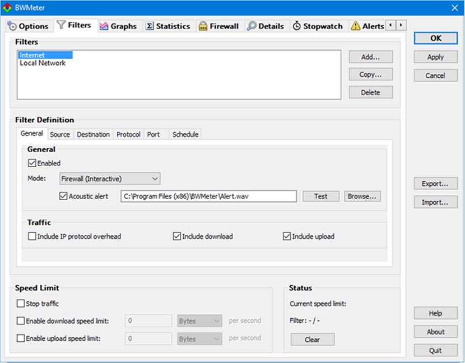
Task: Open the Bytes unit dropdown for download limit
Action: [x=199, y=320]
